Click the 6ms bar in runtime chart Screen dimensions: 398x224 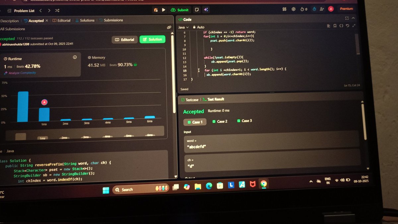pyautogui.click(x=150, y=117)
